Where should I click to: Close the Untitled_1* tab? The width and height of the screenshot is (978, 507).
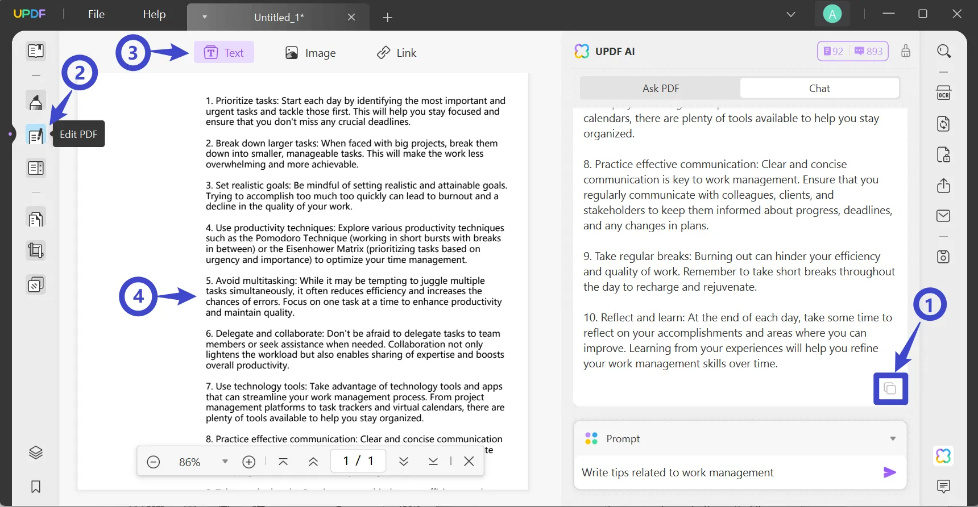[351, 17]
